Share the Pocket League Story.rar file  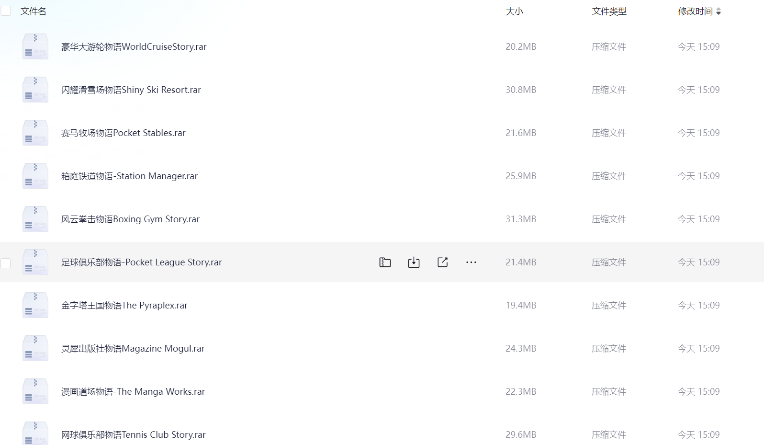tap(442, 262)
